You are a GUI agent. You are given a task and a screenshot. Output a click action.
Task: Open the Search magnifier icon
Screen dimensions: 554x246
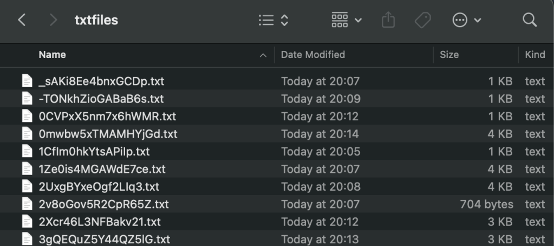tap(529, 21)
